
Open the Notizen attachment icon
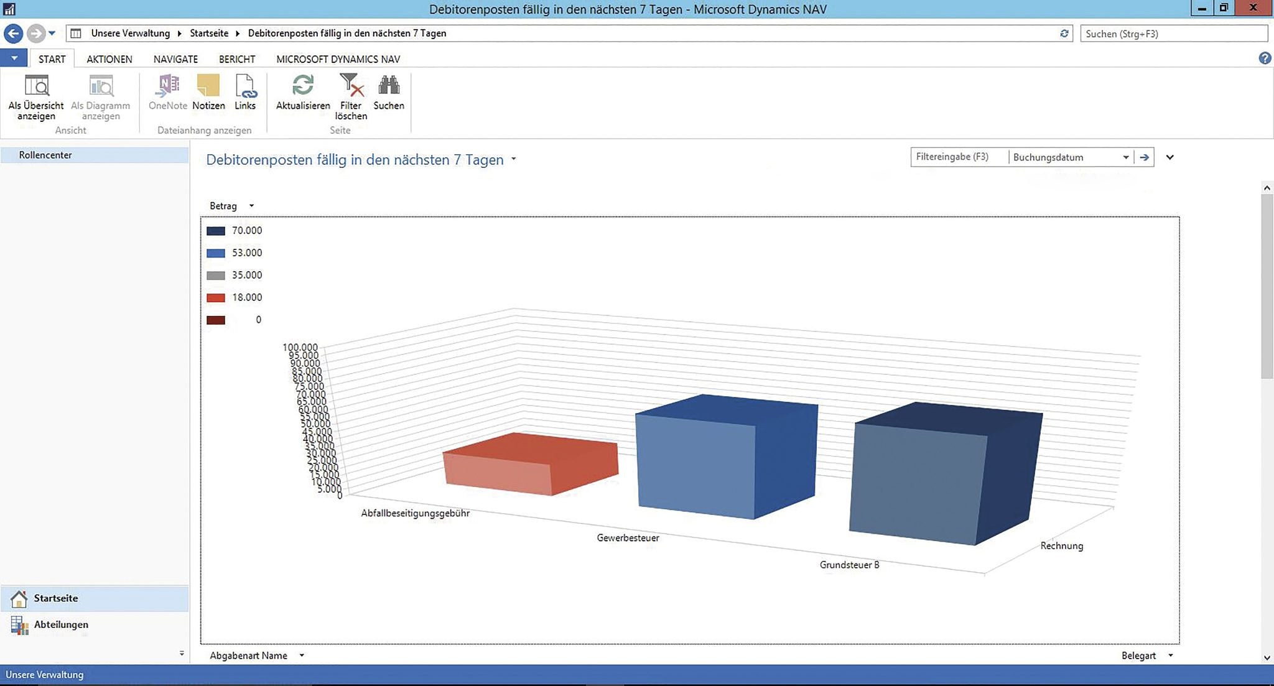point(208,86)
